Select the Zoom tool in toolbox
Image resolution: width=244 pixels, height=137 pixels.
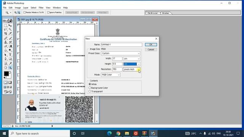pyautogui.click(x=10, y=68)
